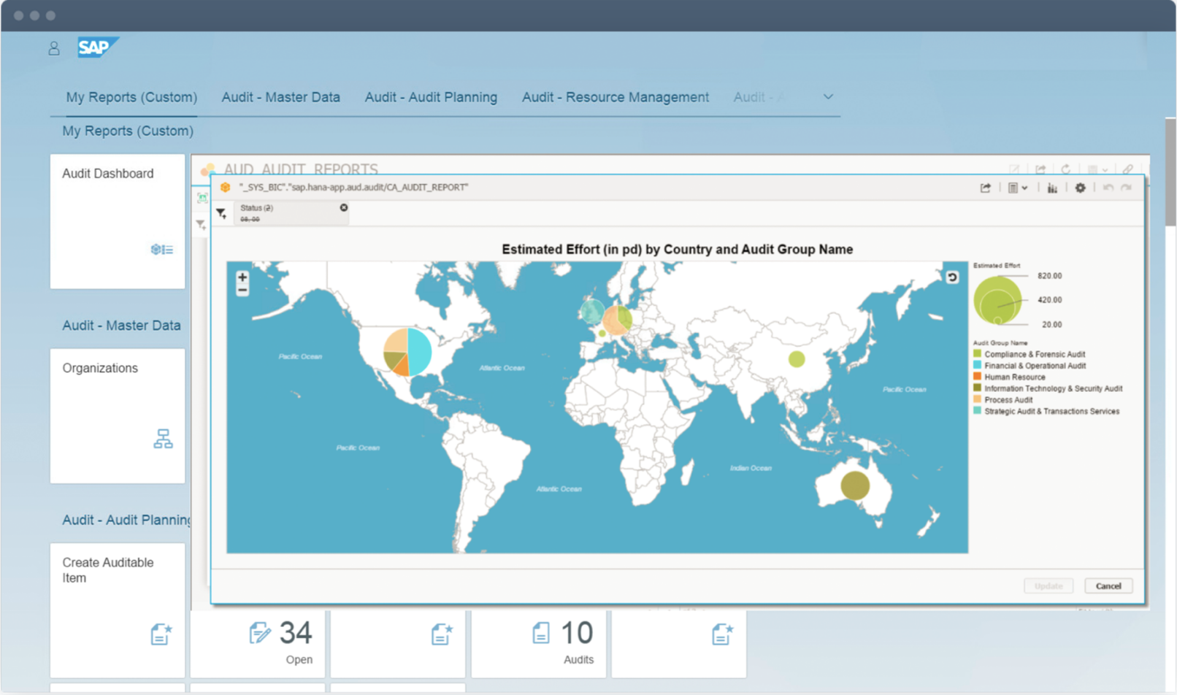Click the Update button
1177x695 pixels.
click(x=1048, y=586)
